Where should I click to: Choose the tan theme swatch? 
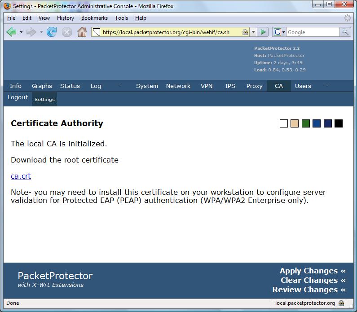[295, 123]
